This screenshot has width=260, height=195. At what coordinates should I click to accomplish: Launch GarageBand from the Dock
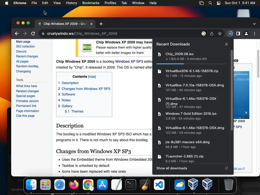pos(145,185)
